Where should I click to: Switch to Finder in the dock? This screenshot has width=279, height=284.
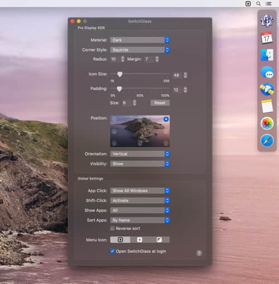(267, 55)
